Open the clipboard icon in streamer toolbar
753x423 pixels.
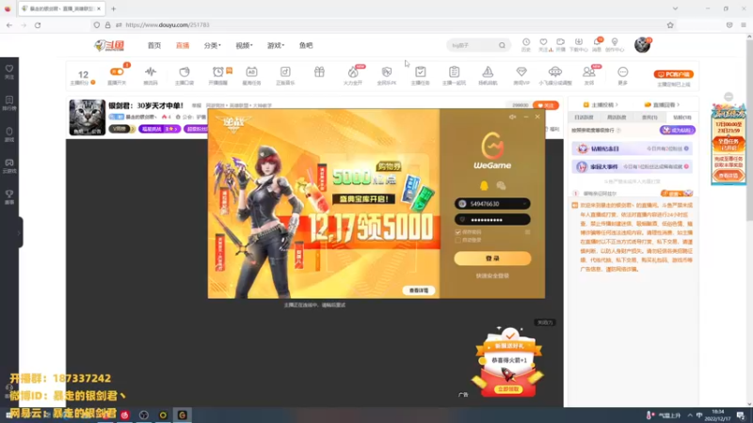pos(454,72)
